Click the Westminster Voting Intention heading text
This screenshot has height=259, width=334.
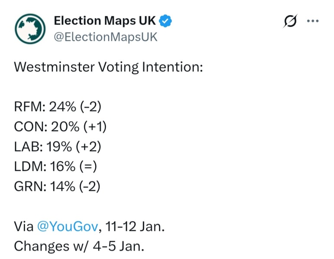click(x=108, y=67)
